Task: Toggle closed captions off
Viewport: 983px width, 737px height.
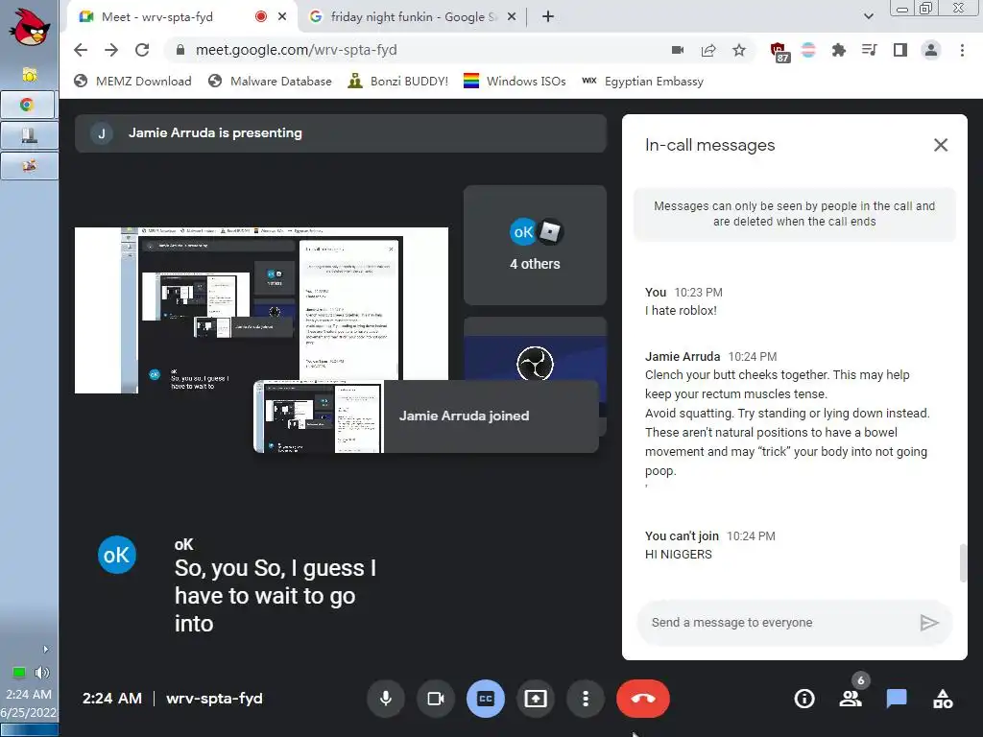Action: click(485, 699)
